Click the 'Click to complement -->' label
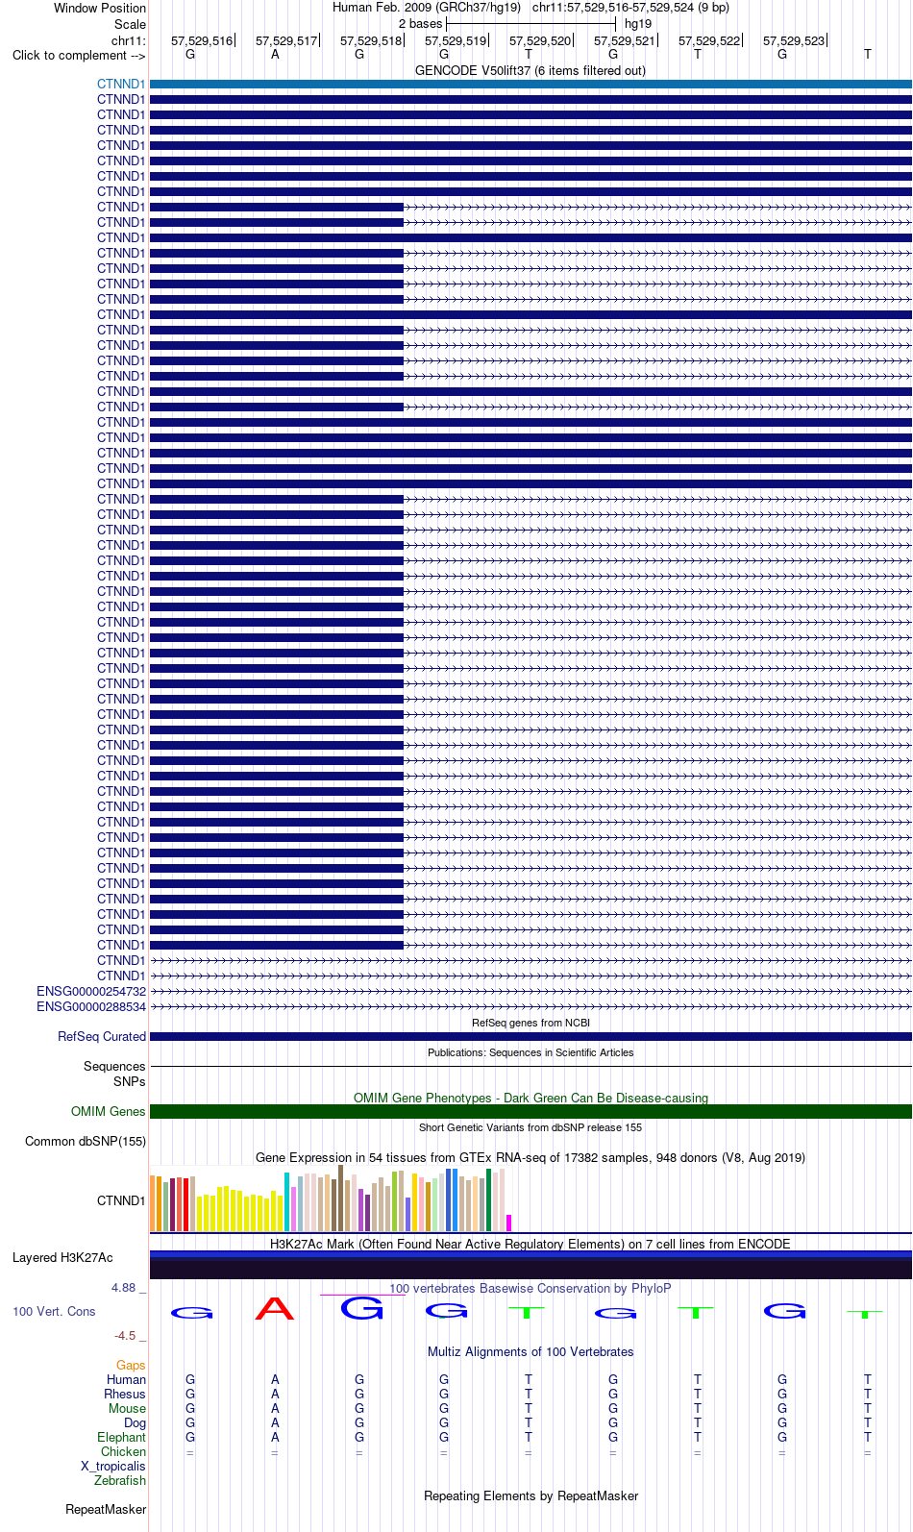The image size is (913, 1532). 79,55
